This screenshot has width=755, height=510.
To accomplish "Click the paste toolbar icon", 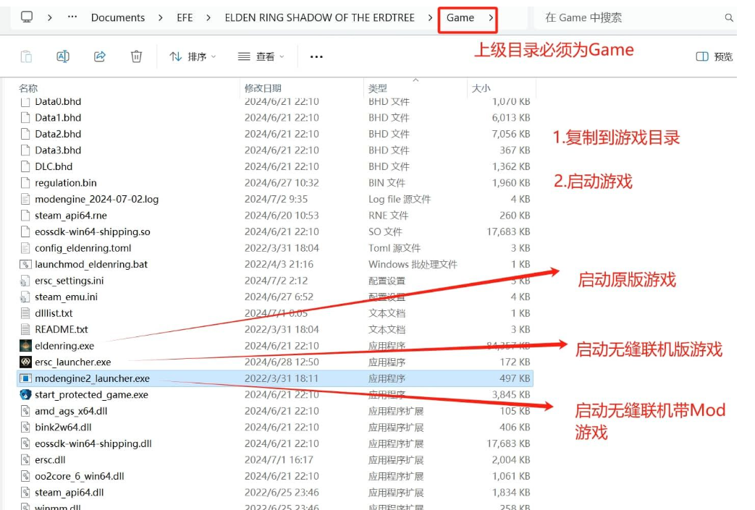I will 27,56.
